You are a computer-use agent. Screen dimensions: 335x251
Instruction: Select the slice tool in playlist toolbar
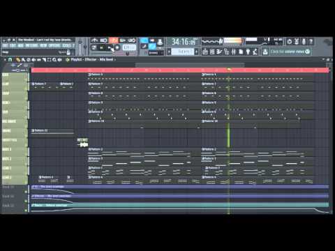pyautogui.click(x=43, y=59)
